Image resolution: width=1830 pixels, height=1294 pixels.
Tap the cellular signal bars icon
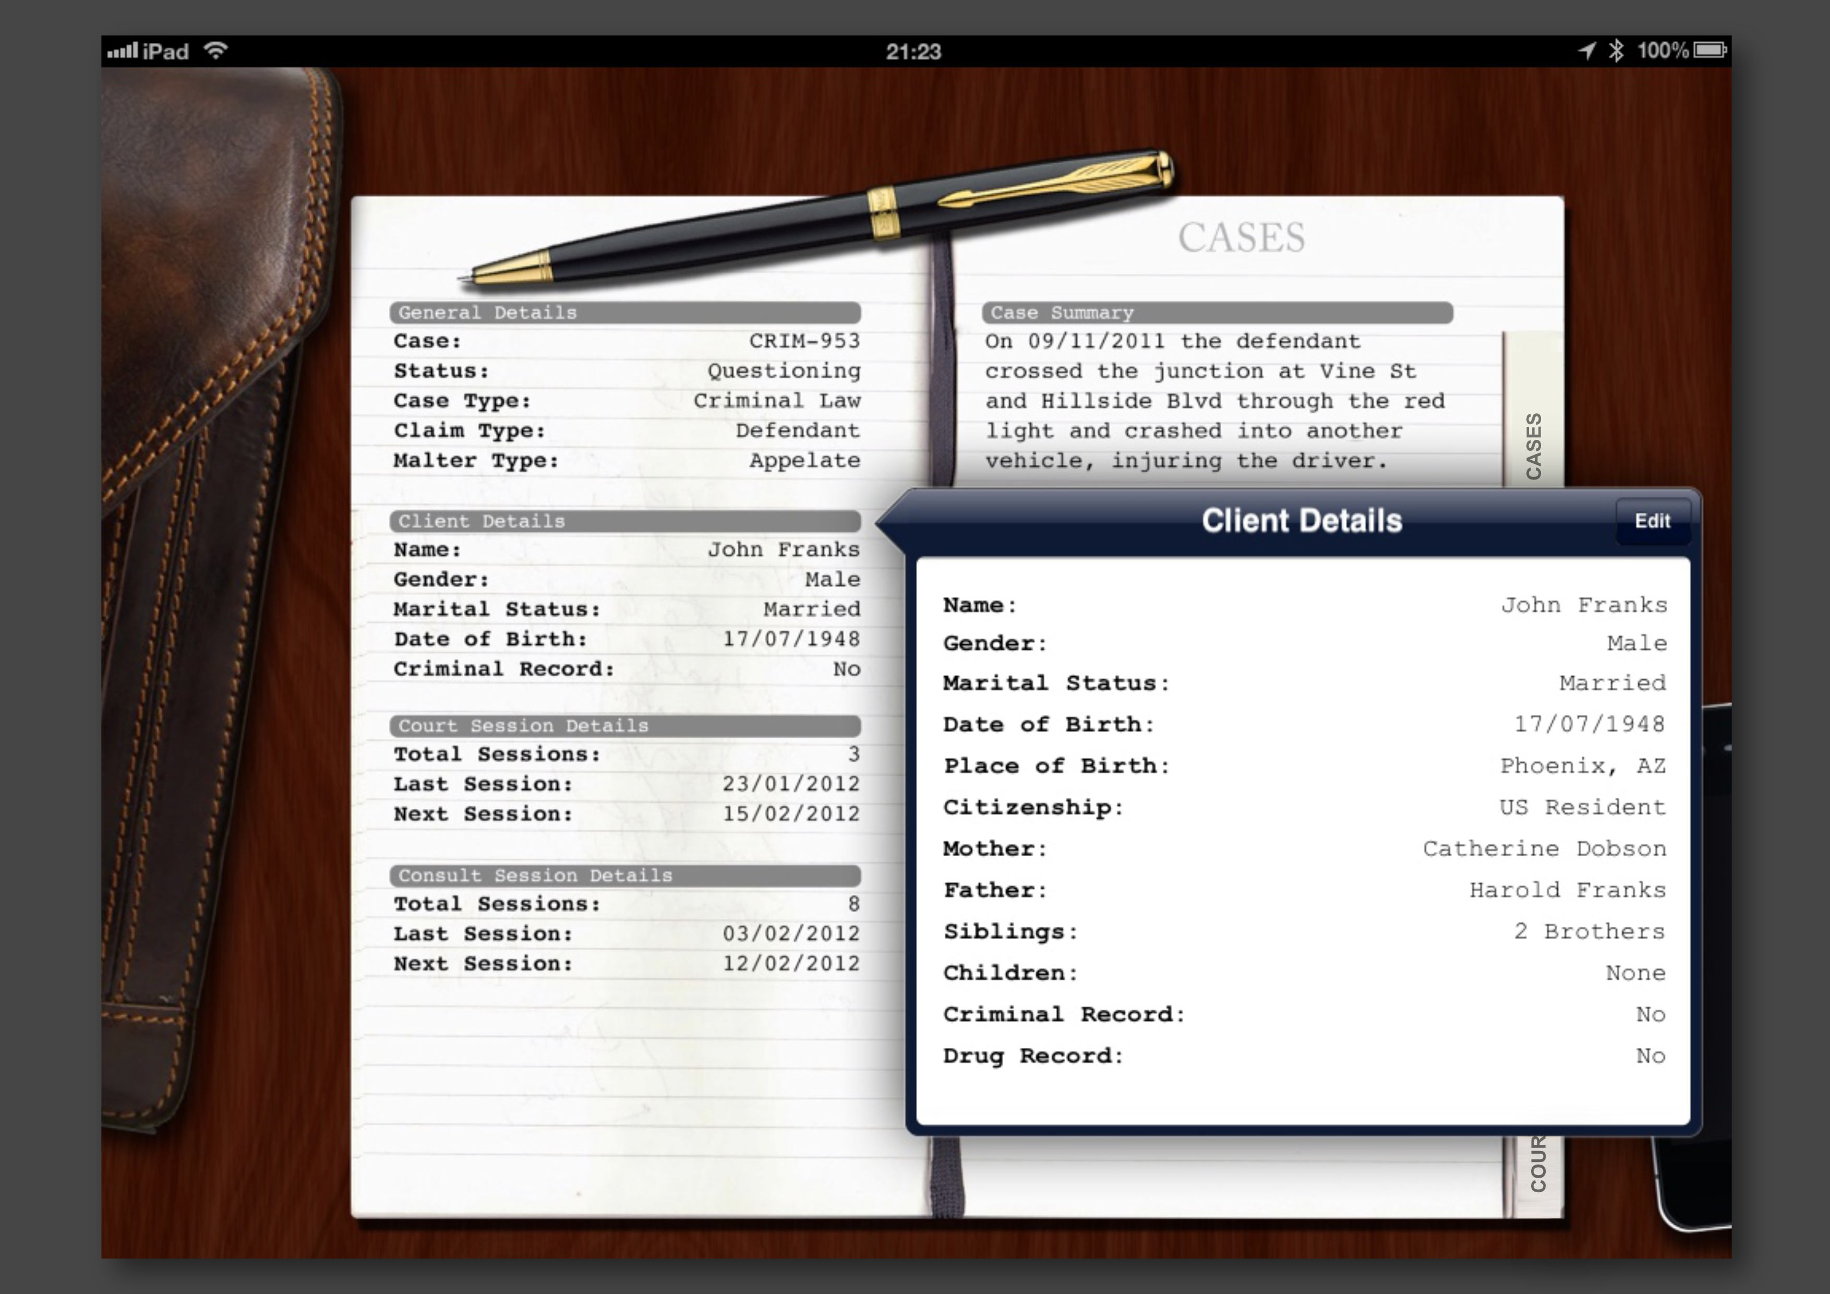point(123,51)
